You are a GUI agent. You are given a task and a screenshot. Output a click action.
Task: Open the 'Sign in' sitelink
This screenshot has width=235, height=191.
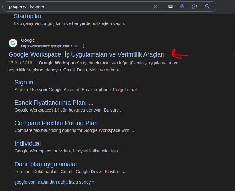24,83
